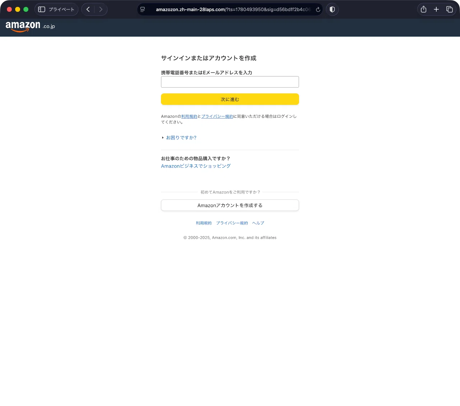Open a new tab with plus icon
The height and width of the screenshot is (406, 460).
coord(436,9)
